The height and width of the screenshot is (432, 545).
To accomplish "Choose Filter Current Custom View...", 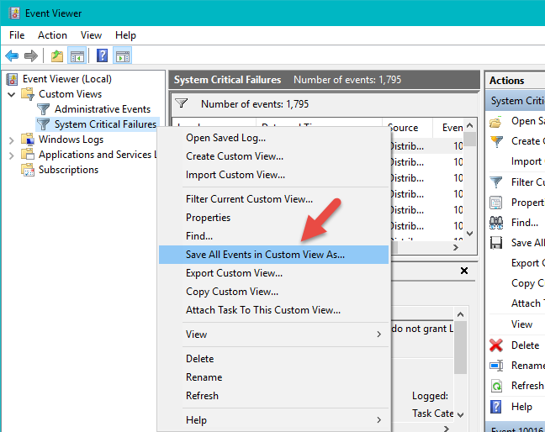I will pyautogui.click(x=274, y=199).
